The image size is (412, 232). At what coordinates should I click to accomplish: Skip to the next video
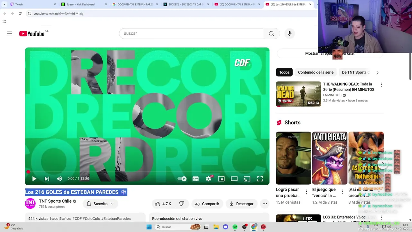(47, 179)
